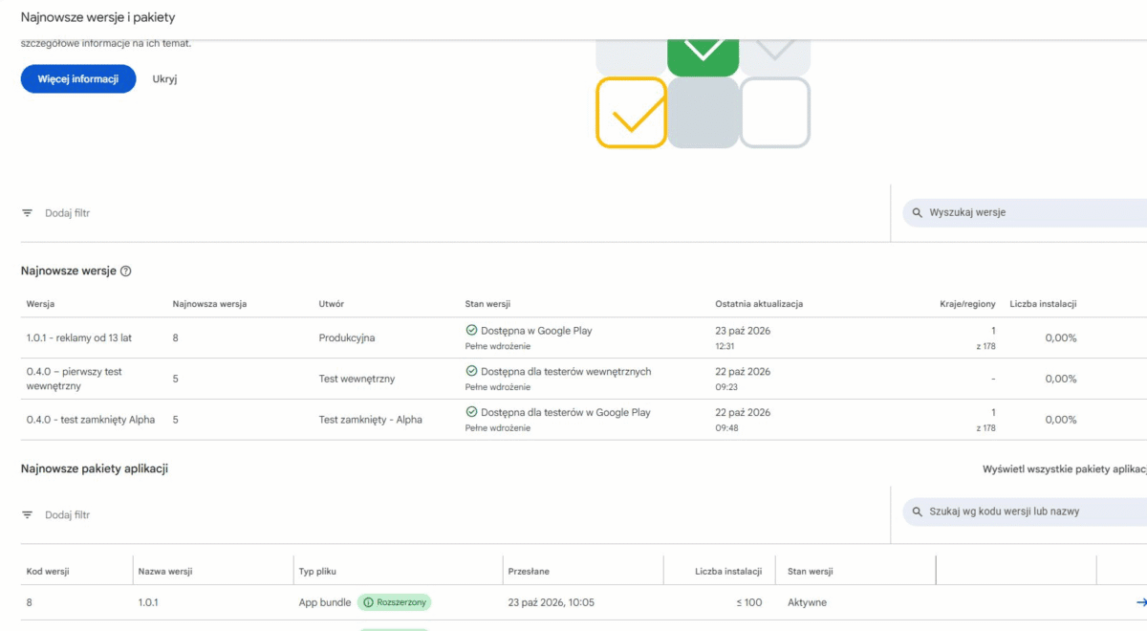Image resolution: width=1147 pixels, height=631 pixels.
Task: Open package details arrow in the 1.0.1 row
Action: [x=1140, y=602]
